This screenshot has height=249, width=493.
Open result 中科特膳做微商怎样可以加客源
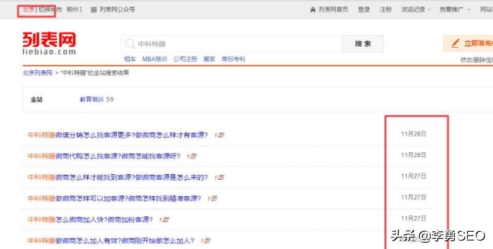click(x=114, y=199)
